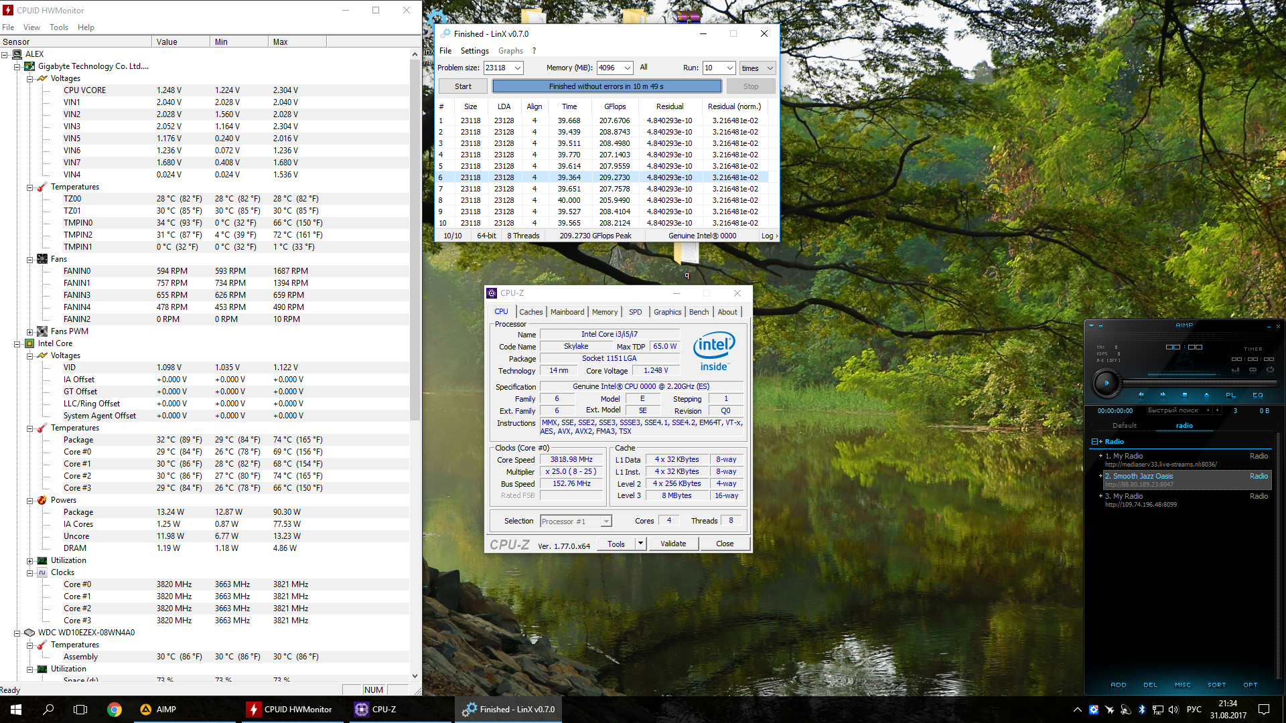Open Chrome from the taskbar
Image resolution: width=1286 pixels, height=723 pixels.
click(x=115, y=710)
